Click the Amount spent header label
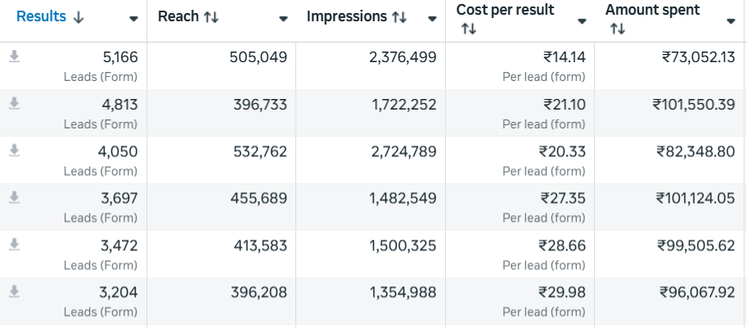Screen dimensions: 747x328 coord(652,10)
